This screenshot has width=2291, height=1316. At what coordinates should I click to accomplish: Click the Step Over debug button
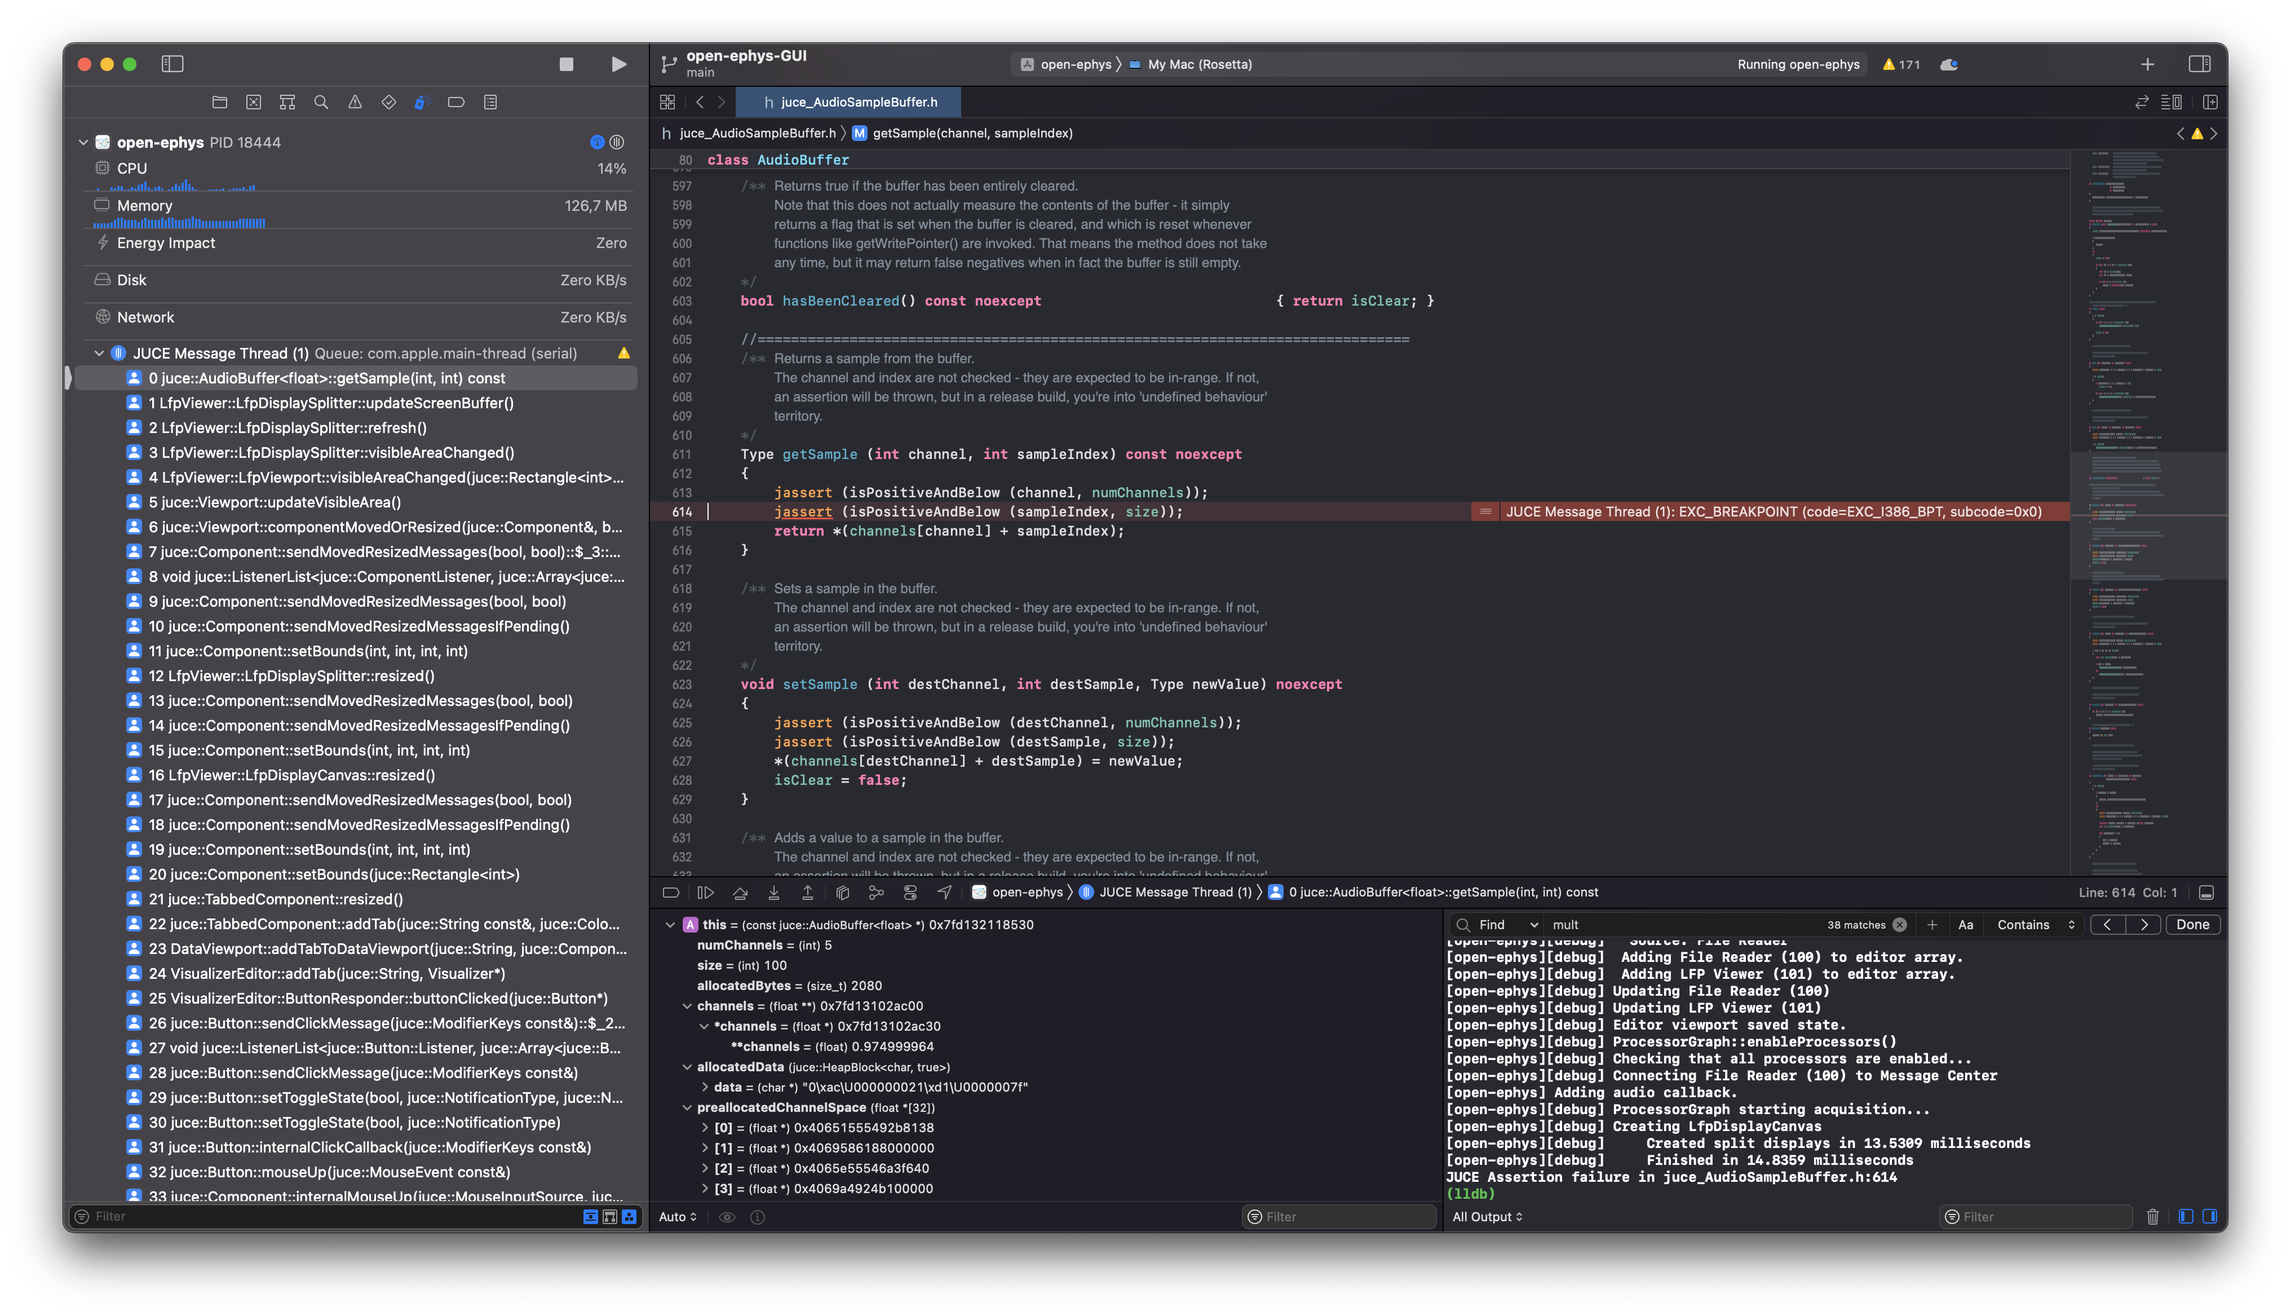coord(740,892)
